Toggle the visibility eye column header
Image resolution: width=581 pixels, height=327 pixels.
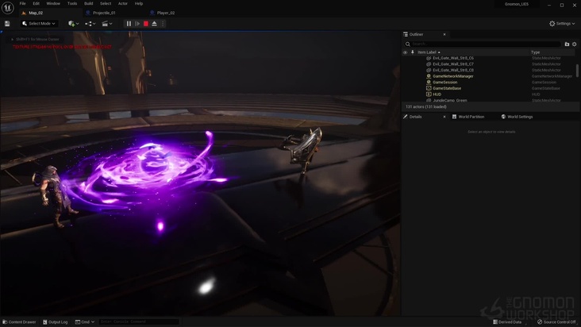pos(405,52)
